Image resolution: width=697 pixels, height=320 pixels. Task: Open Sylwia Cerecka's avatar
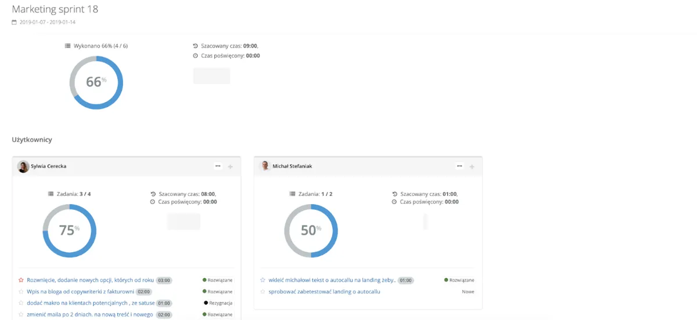coord(23,166)
